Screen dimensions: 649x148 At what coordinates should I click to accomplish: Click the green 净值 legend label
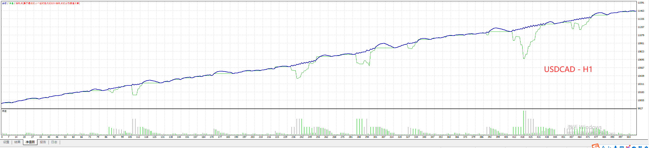click(11, 3)
